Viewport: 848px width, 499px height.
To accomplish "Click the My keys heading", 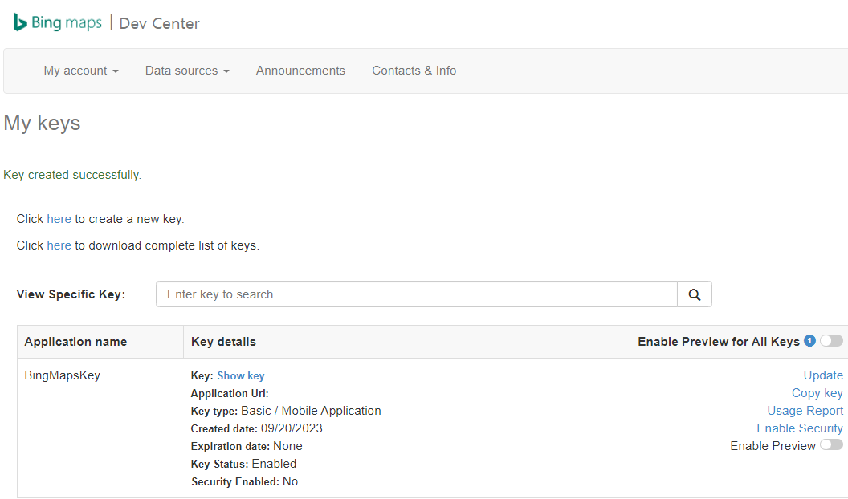I will tap(43, 123).
